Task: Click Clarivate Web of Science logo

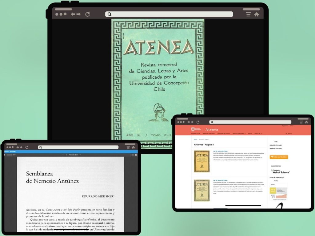Action: (x=280, y=171)
